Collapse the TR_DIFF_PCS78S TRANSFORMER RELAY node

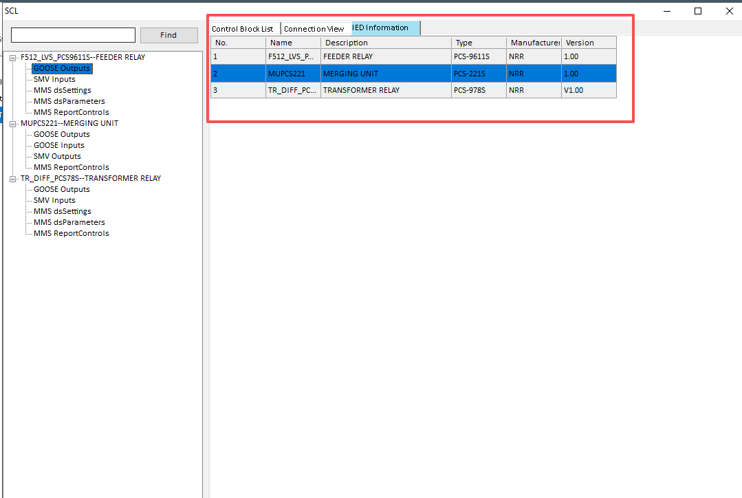pyautogui.click(x=12, y=178)
